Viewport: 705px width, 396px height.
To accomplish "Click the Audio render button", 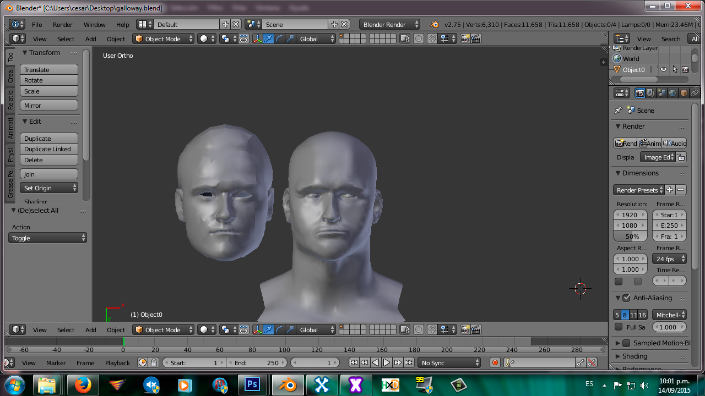I will click(674, 143).
